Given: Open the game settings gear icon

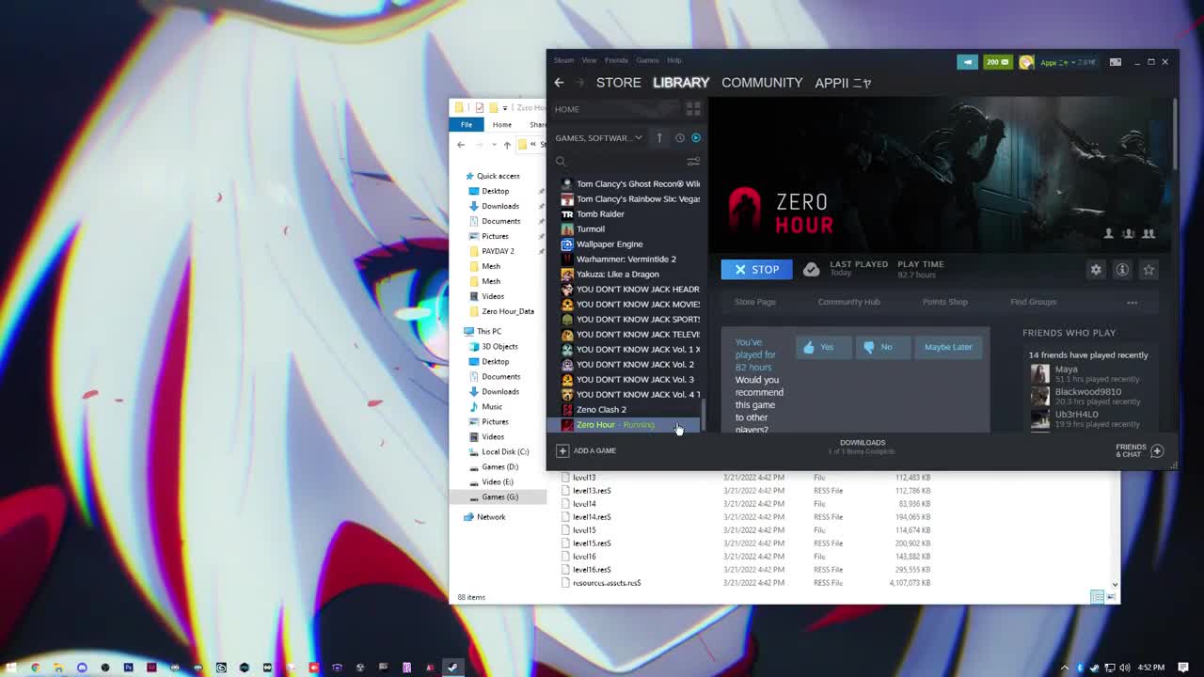Looking at the screenshot, I should [1095, 269].
